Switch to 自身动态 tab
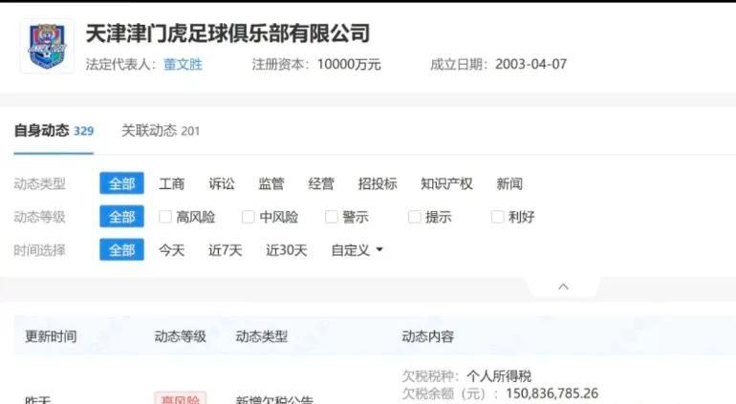Viewport: 736px width, 404px height. pyautogui.click(x=54, y=131)
